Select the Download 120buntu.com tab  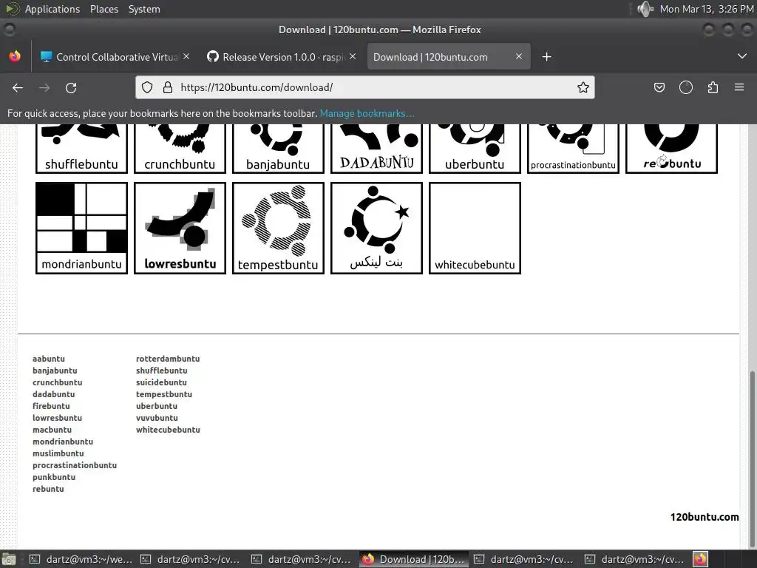449,57
